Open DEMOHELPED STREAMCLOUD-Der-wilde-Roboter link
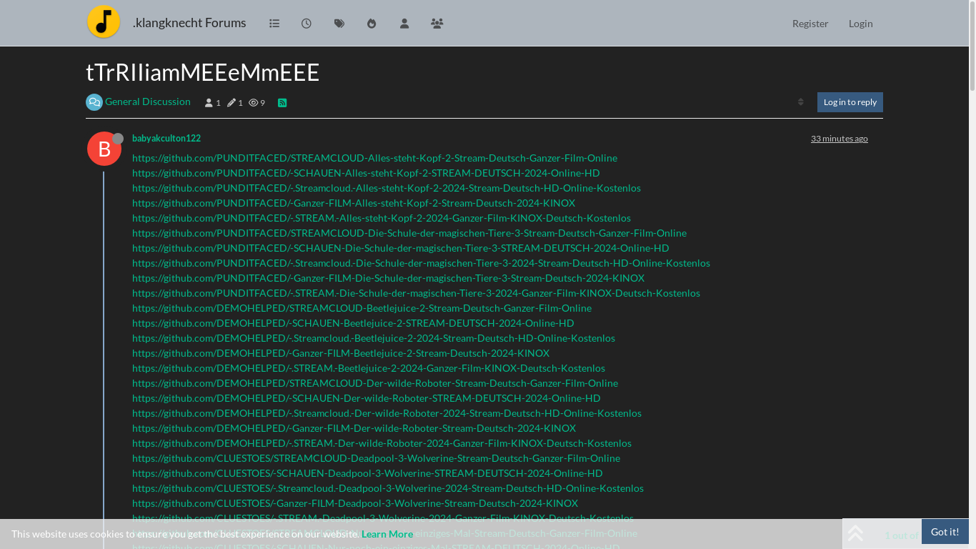 click(375, 383)
